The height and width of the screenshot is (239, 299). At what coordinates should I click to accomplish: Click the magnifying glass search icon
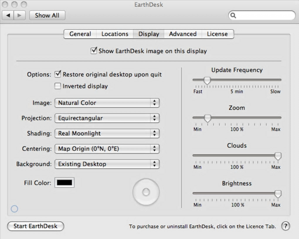pos(233,16)
